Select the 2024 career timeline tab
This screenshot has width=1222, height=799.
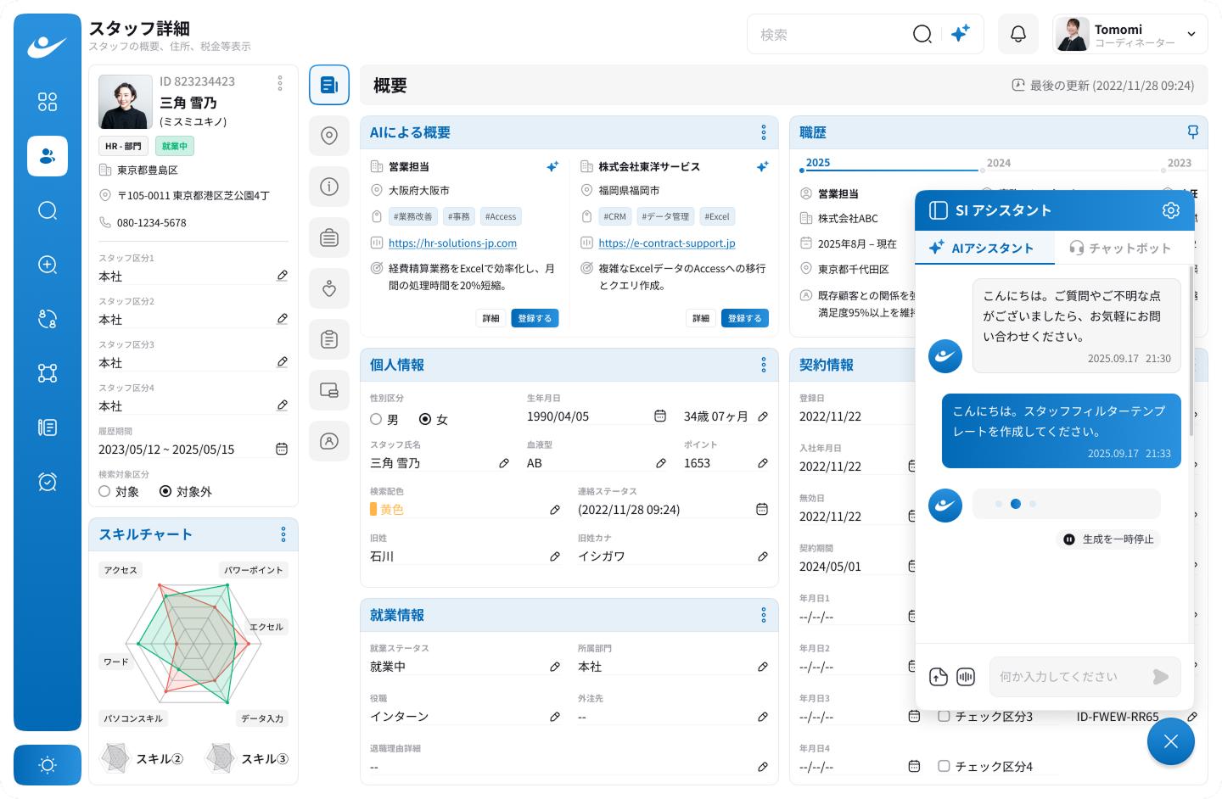coord(998,163)
